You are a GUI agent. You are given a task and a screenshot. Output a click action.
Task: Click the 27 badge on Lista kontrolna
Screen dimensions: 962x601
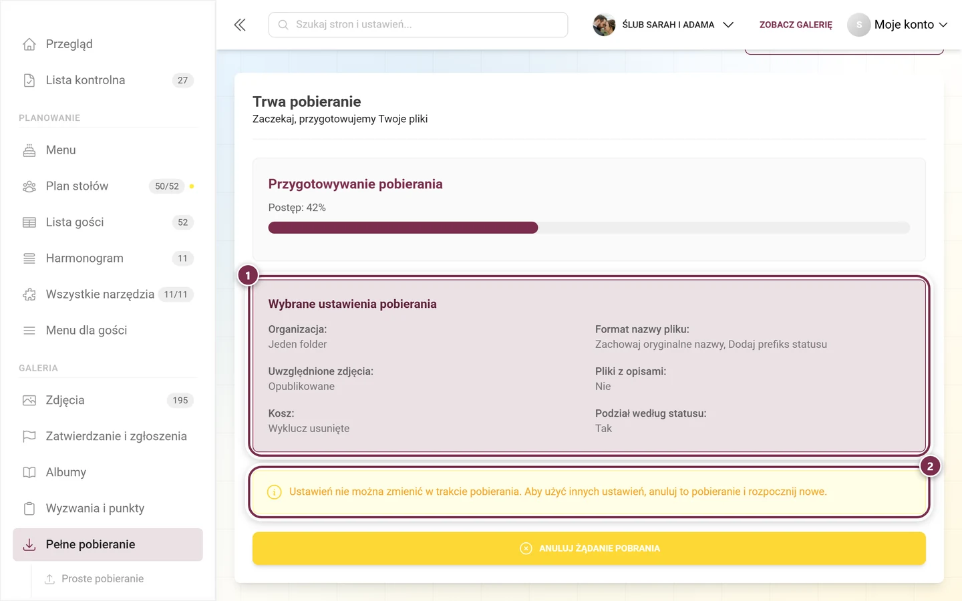[x=183, y=80]
